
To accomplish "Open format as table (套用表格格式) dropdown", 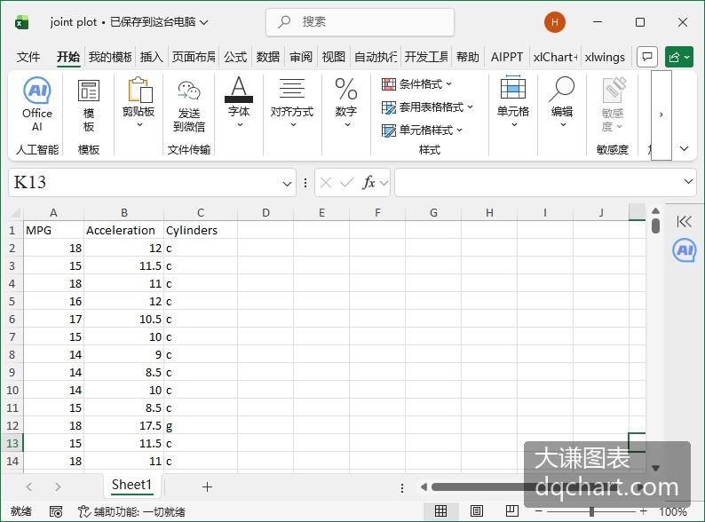I will pyautogui.click(x=427, y=107).
